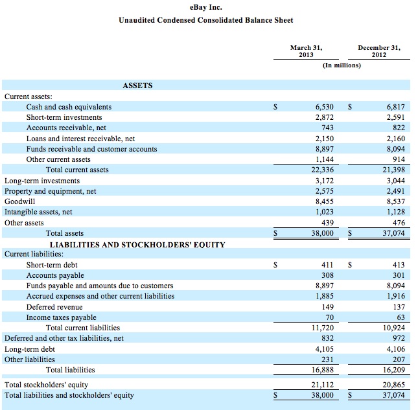418x410 pixels.
Task: Click stockholders' equity value 21,112
Action: point(323,385)
